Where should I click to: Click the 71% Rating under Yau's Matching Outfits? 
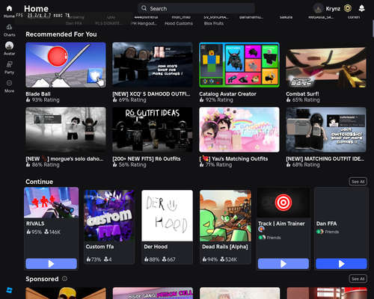coord(215,164)
